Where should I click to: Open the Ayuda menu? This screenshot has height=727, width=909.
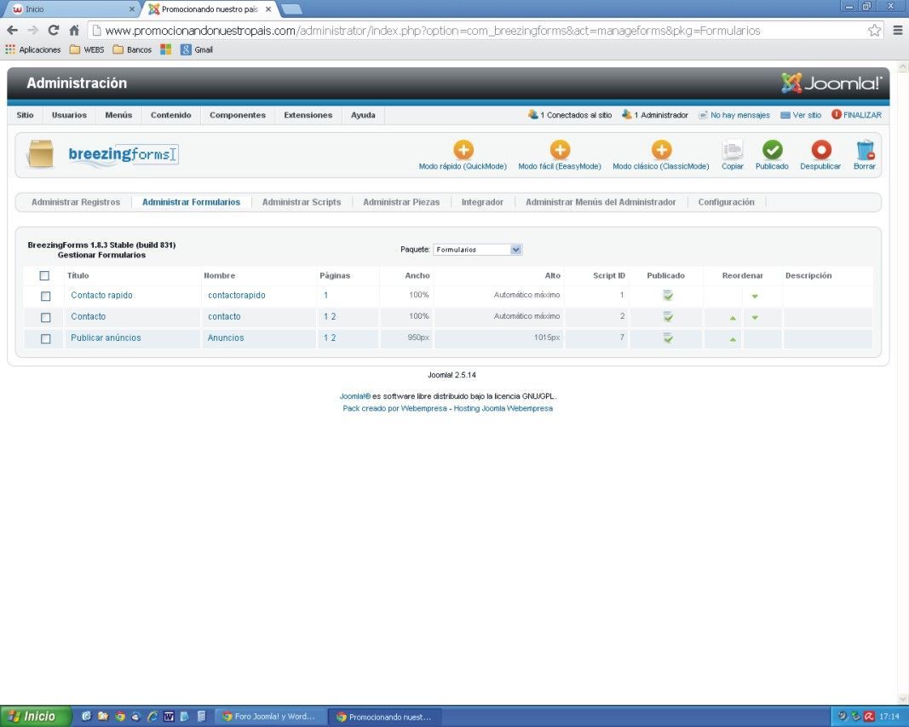(x=363, y=115)
